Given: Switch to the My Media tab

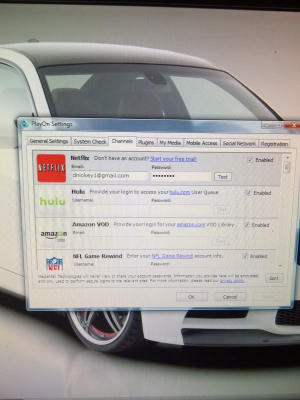Looking at the screenshot, I should (170, 142).
